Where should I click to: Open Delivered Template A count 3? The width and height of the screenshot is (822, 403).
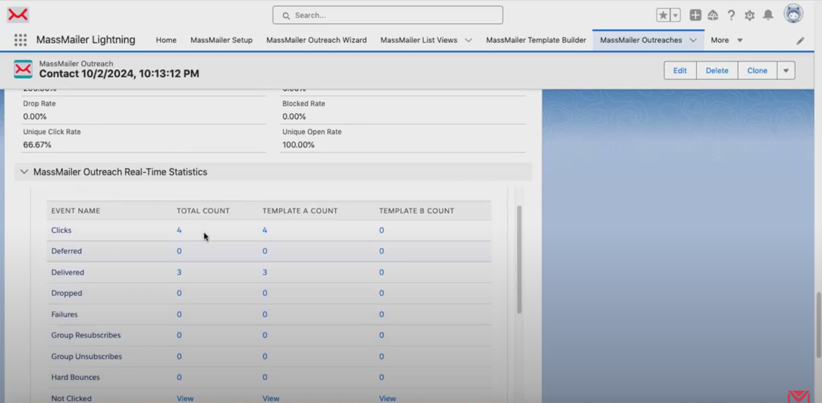pos(265,272)
